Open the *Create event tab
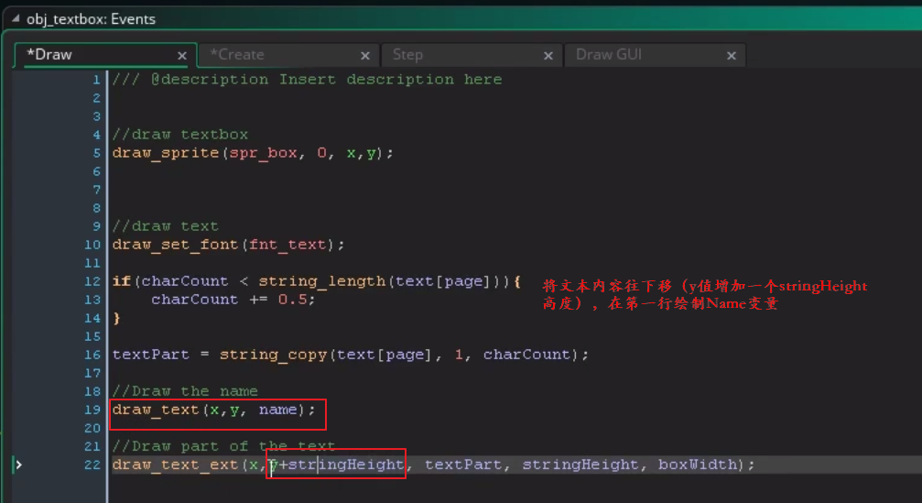This screenshot has height=503, width=922. point(288,55)
